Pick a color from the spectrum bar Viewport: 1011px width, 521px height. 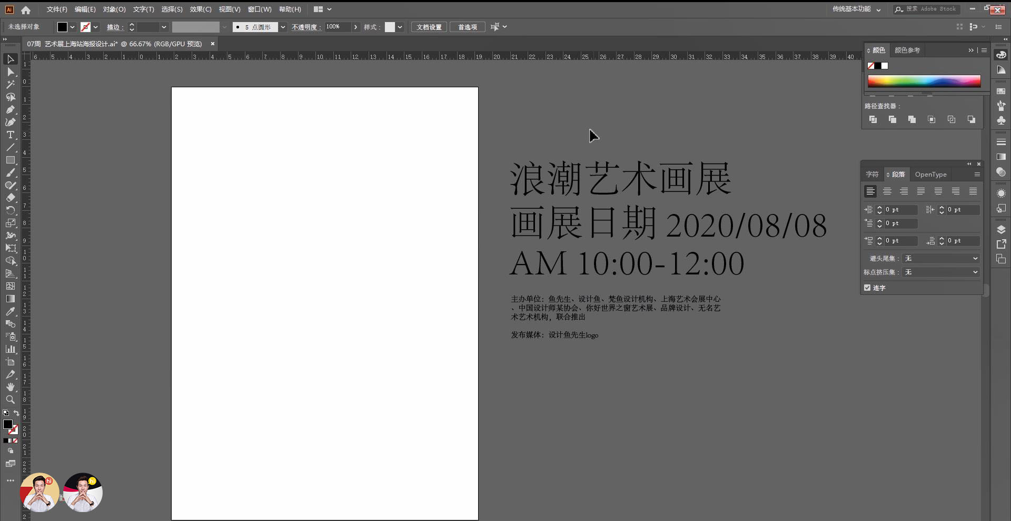click(924, 80)
